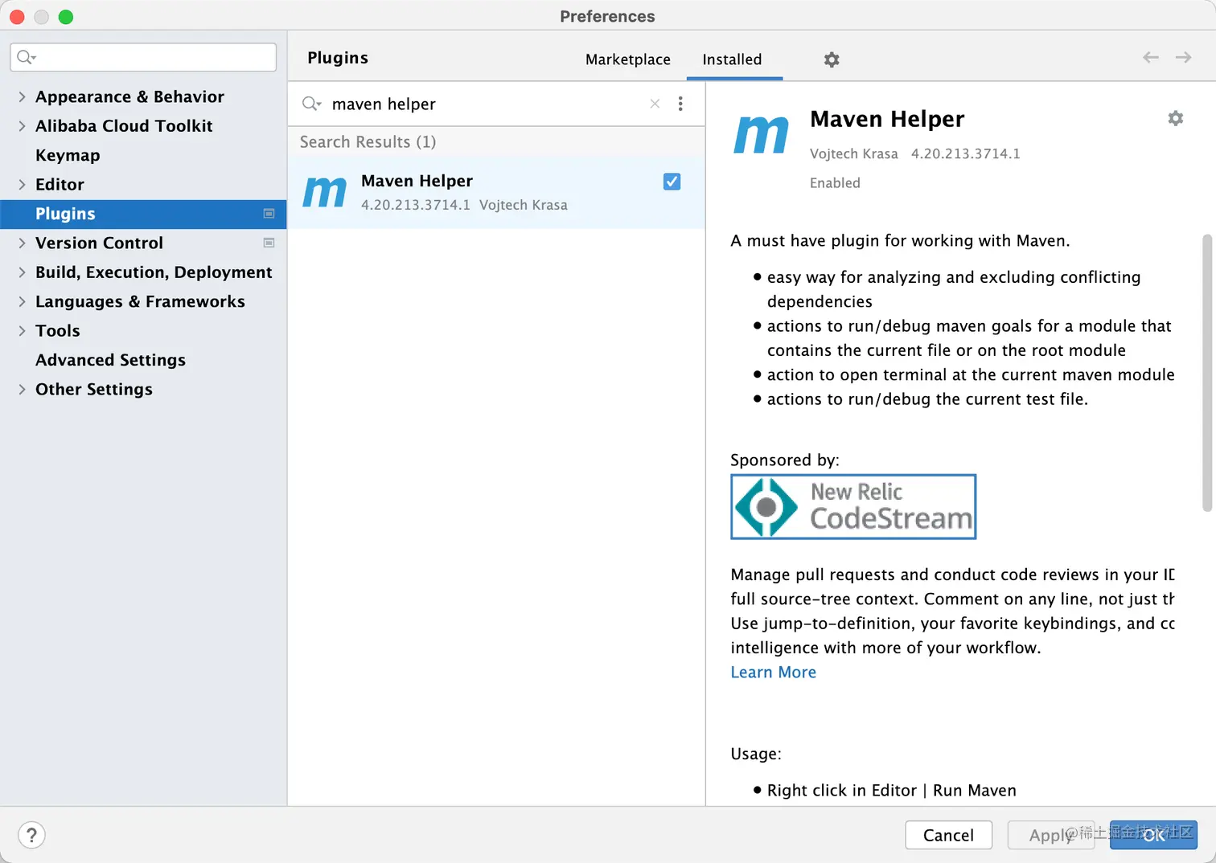Click the Plugins page heading
Viewport: 1216px width, 863px height.
click(x=338, y=58)
